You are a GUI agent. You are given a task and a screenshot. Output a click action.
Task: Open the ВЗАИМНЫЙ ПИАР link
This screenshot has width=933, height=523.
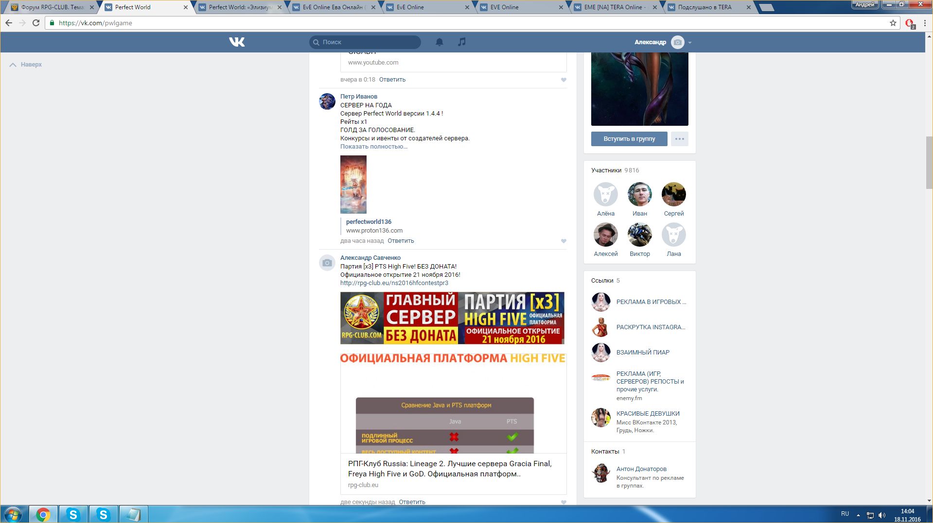[643, 353]
